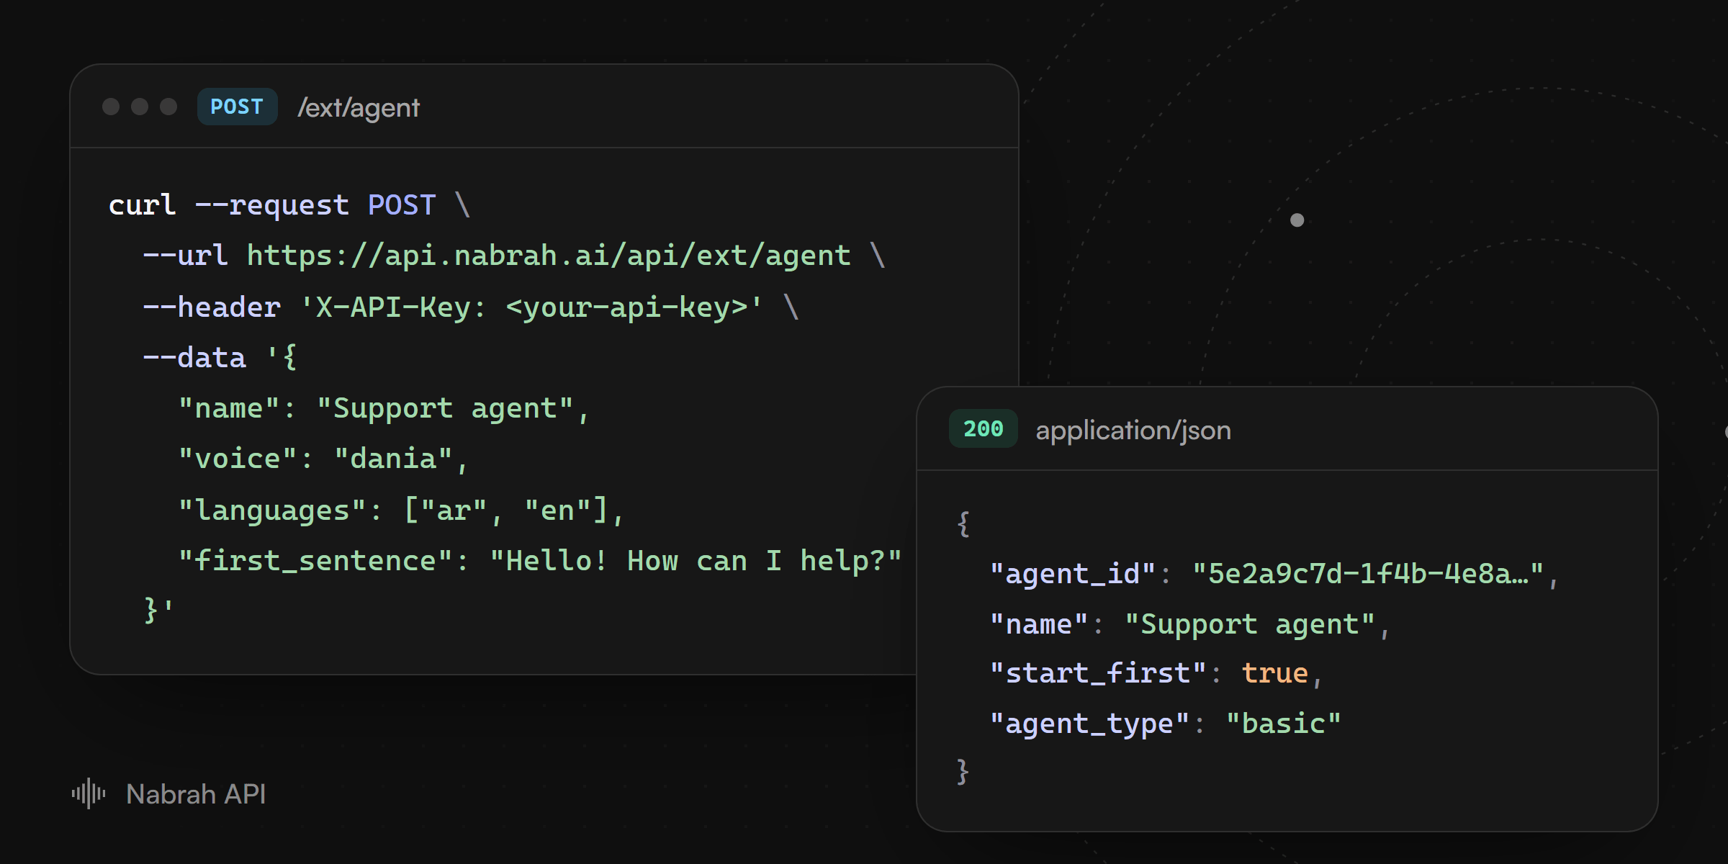Select "name": "Support agent" in request body
This screenshot has width=1728, height=864.
pos(384,408)
